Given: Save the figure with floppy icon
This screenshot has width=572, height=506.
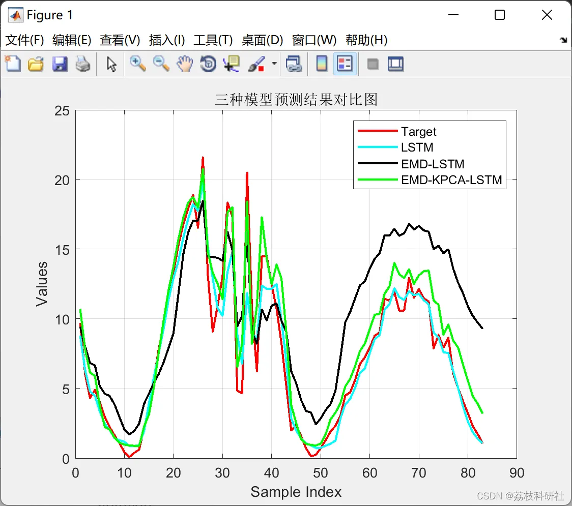Looking at the screenshot, I should (x=60, y=64).
